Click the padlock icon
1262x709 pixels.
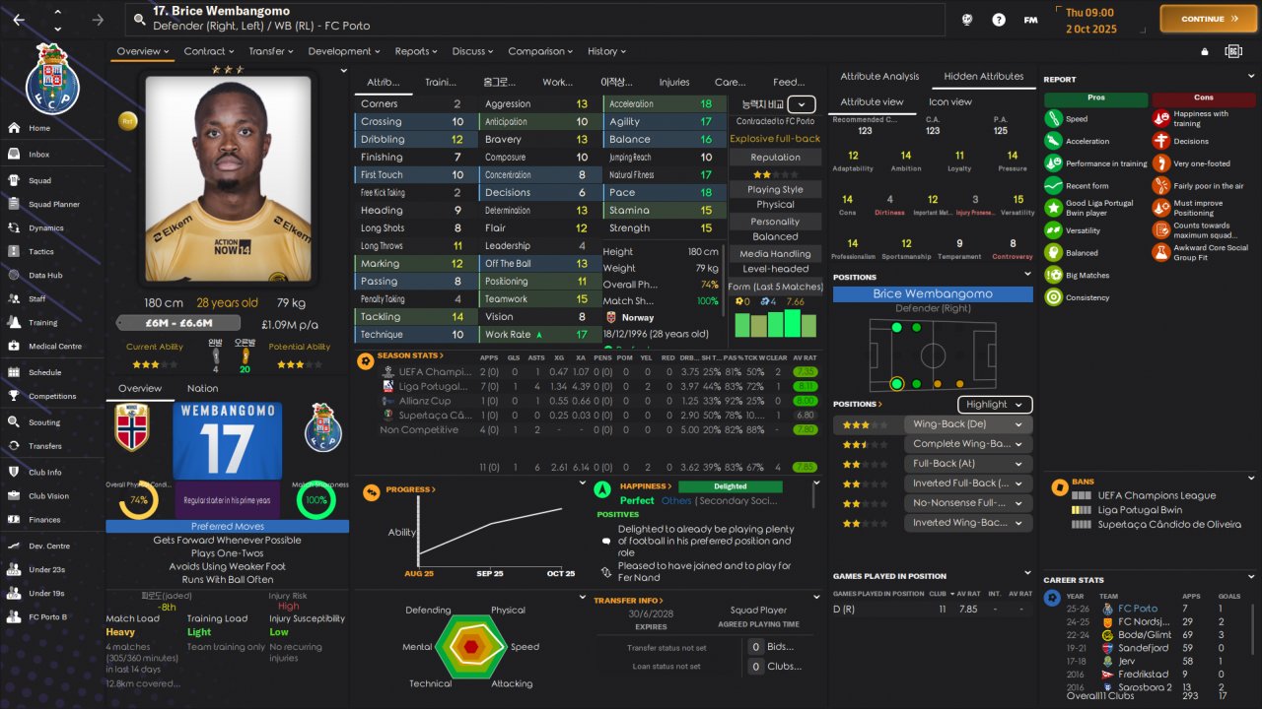click(1204, 52)
